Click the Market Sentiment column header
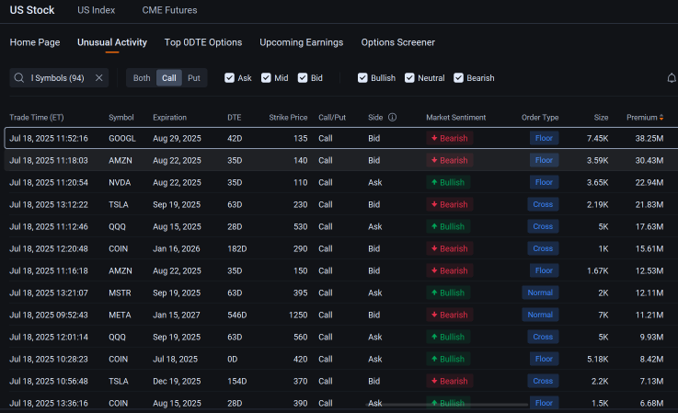 [x=455, y=117]
